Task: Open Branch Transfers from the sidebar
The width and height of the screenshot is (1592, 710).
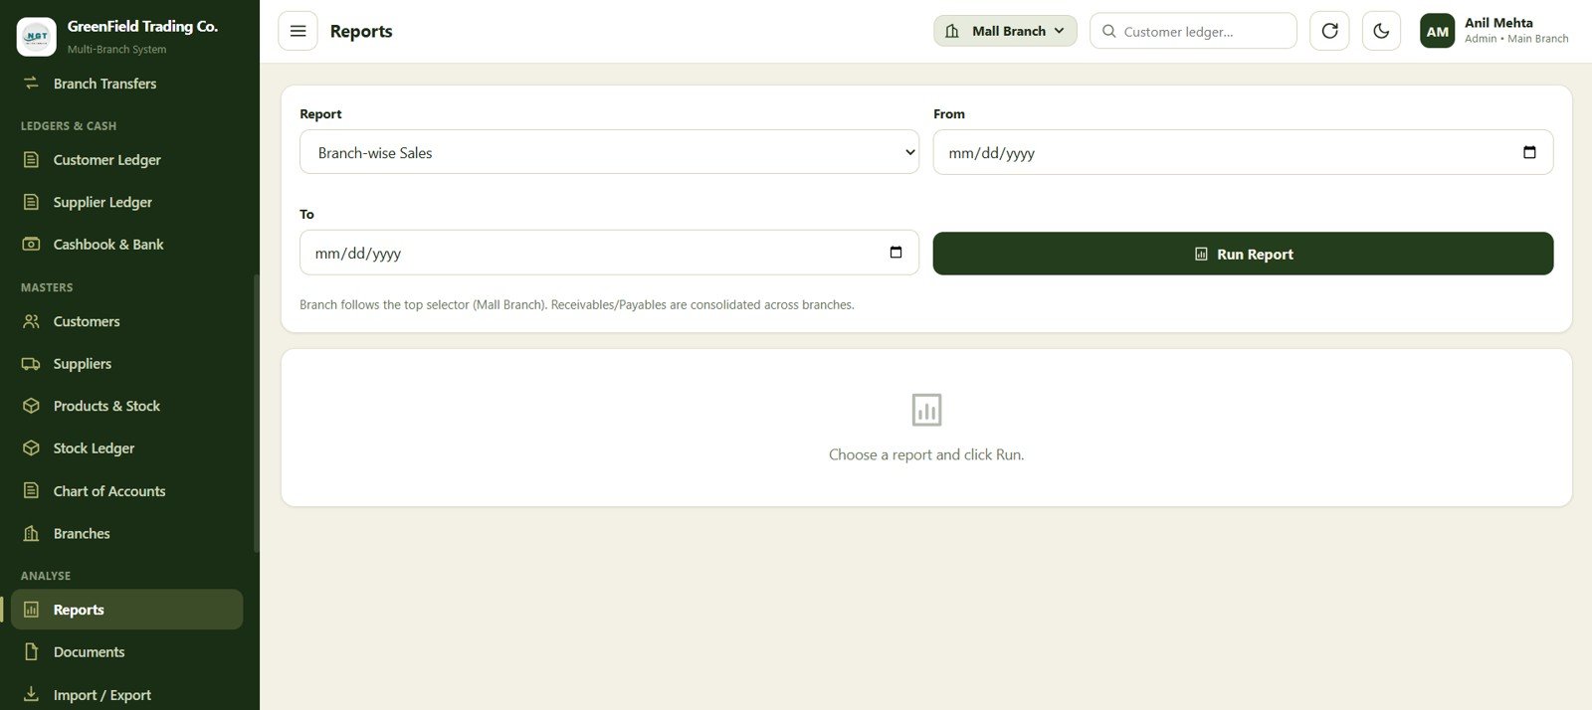Action: 127,84
